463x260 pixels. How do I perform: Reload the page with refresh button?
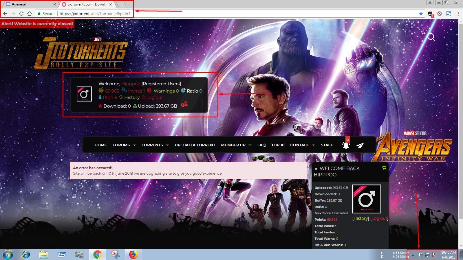[x=21, y=14]
